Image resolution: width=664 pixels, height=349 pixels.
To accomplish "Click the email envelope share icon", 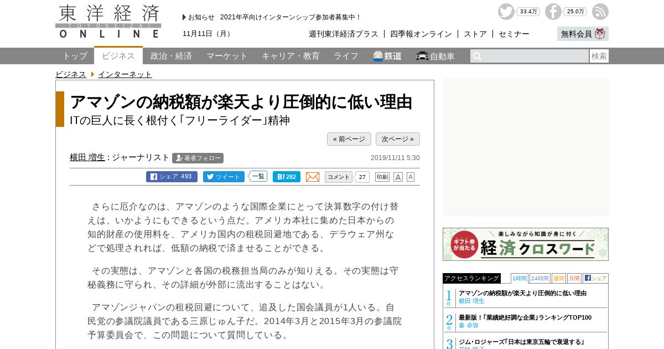I will coord(313,177).
